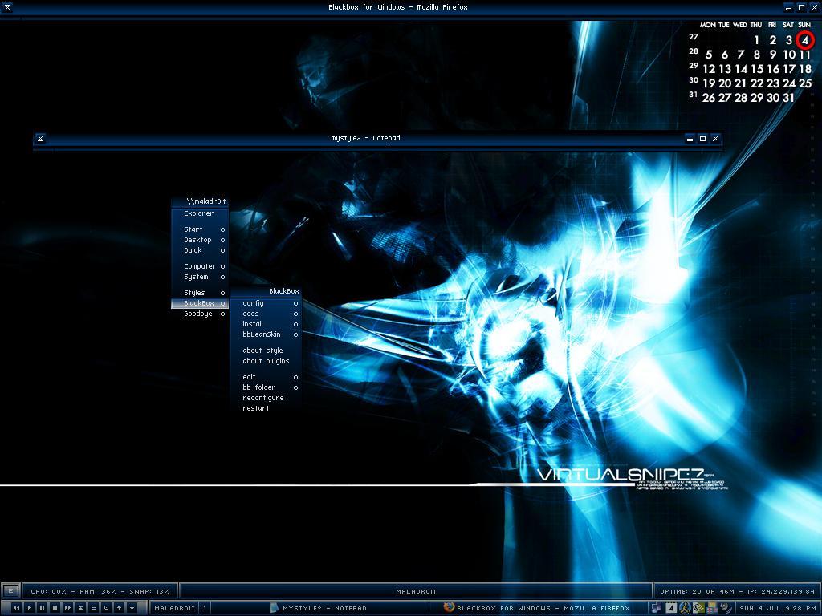
Task: Click the hourglass icon in the Firefox title bar
Action: click(7, 7)
